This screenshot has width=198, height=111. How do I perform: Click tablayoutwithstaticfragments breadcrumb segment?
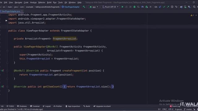pos(47,7)
